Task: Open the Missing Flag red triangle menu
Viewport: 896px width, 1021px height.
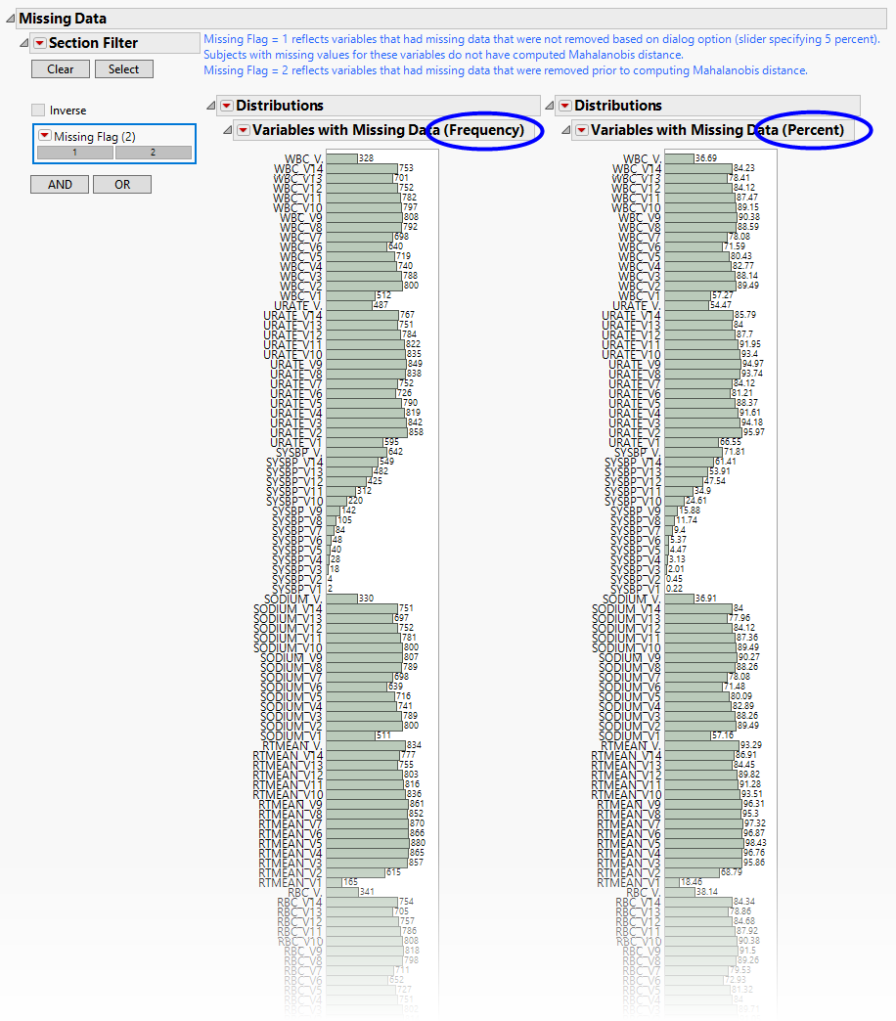Action: (45, 135)
